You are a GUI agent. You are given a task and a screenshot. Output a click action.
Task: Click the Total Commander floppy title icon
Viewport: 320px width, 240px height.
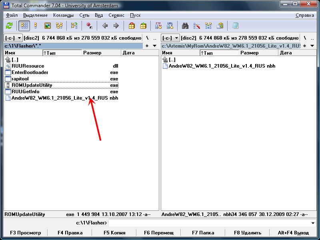tap(6, 5)
